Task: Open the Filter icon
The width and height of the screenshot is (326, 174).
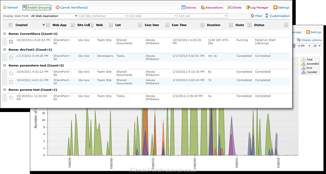Action: (253, 16)
